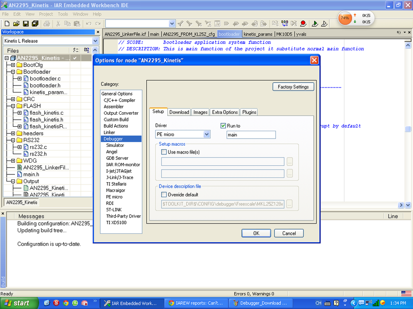This screenshot has width=413, height=309.
Task: Open a file using the toolbar icon
Action: coord(15,24)
